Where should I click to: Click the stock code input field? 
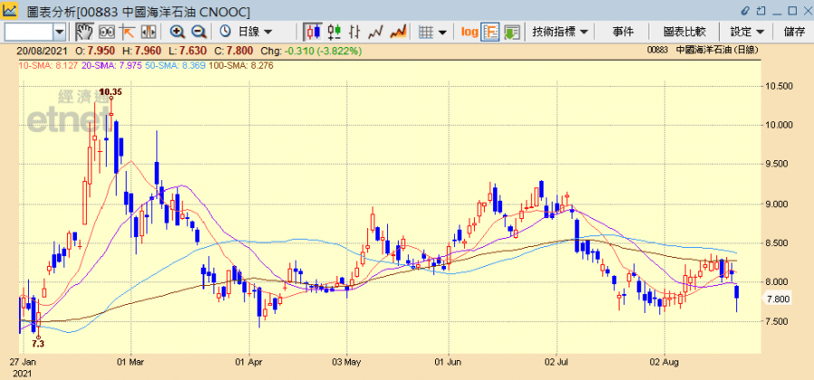click(29, 32)
